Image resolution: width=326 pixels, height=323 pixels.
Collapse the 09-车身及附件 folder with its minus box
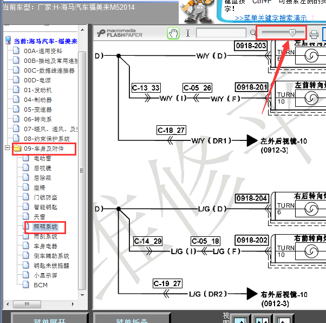(x=7, y=148)
